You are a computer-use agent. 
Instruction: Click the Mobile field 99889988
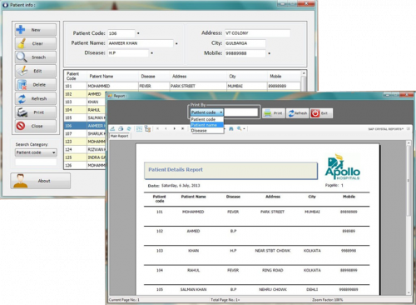pos(245,53)
